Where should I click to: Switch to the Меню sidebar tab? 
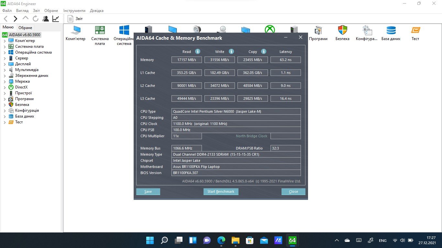coord(8,27)
